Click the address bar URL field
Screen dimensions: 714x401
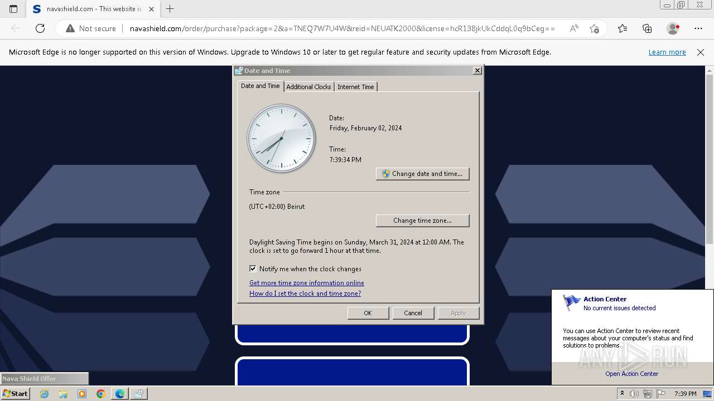[x=342, y=28]
